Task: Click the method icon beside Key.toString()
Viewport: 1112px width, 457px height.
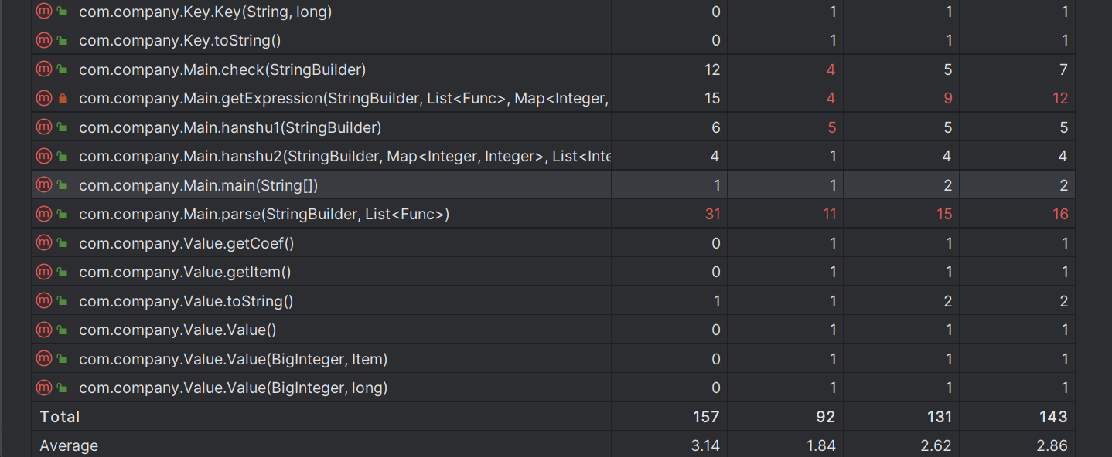Action: pos(44,40)
